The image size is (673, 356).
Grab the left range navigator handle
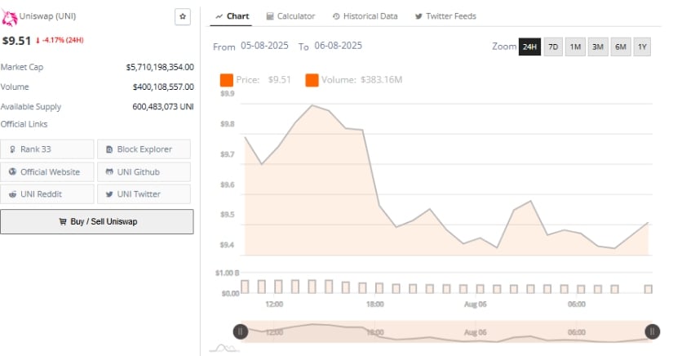click(x=241, y=332)
